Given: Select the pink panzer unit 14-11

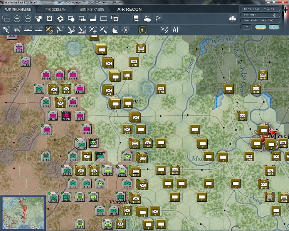Looking at the screenshot, I should 73,75.
